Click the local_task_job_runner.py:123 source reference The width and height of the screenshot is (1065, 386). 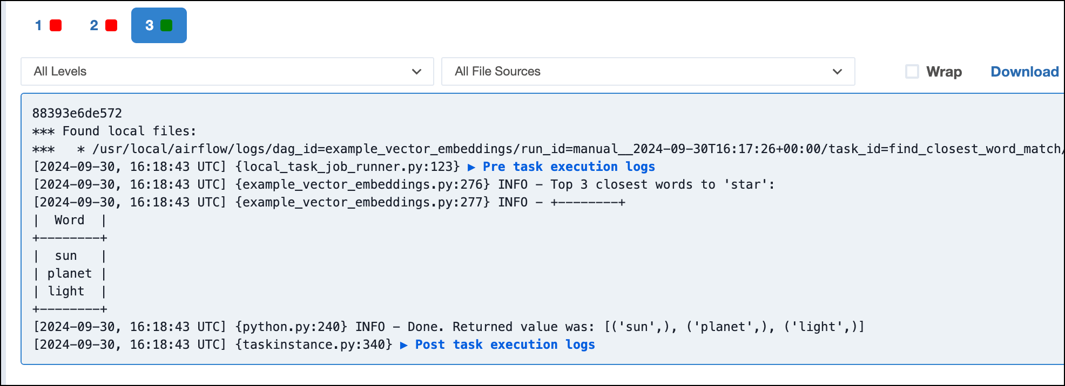point(348,167)
